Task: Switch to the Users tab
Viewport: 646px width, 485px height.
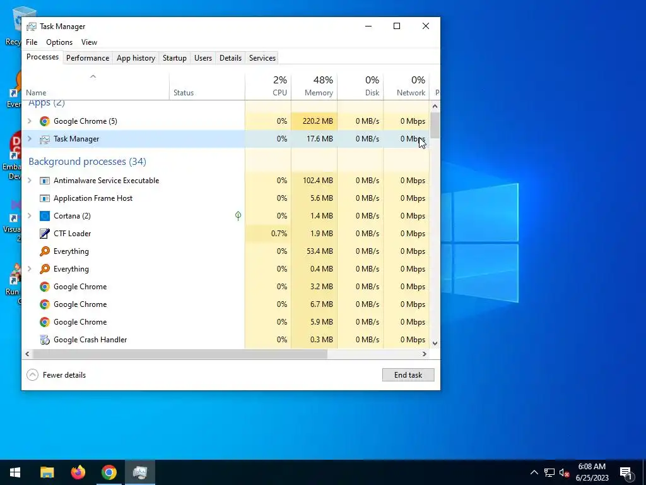Action: [x=203, y=58]
